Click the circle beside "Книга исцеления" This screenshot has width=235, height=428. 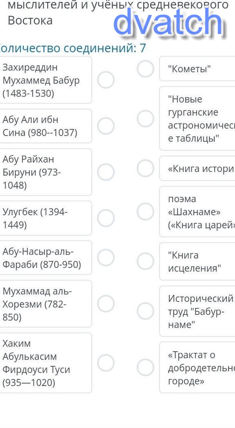[145, 262]
